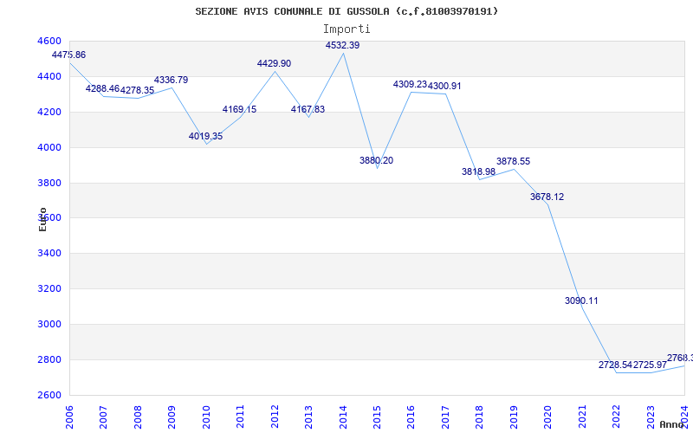Click the 2600 y-axis tick label
This screenshot has width=693, height=433.
tap(50, 395)
